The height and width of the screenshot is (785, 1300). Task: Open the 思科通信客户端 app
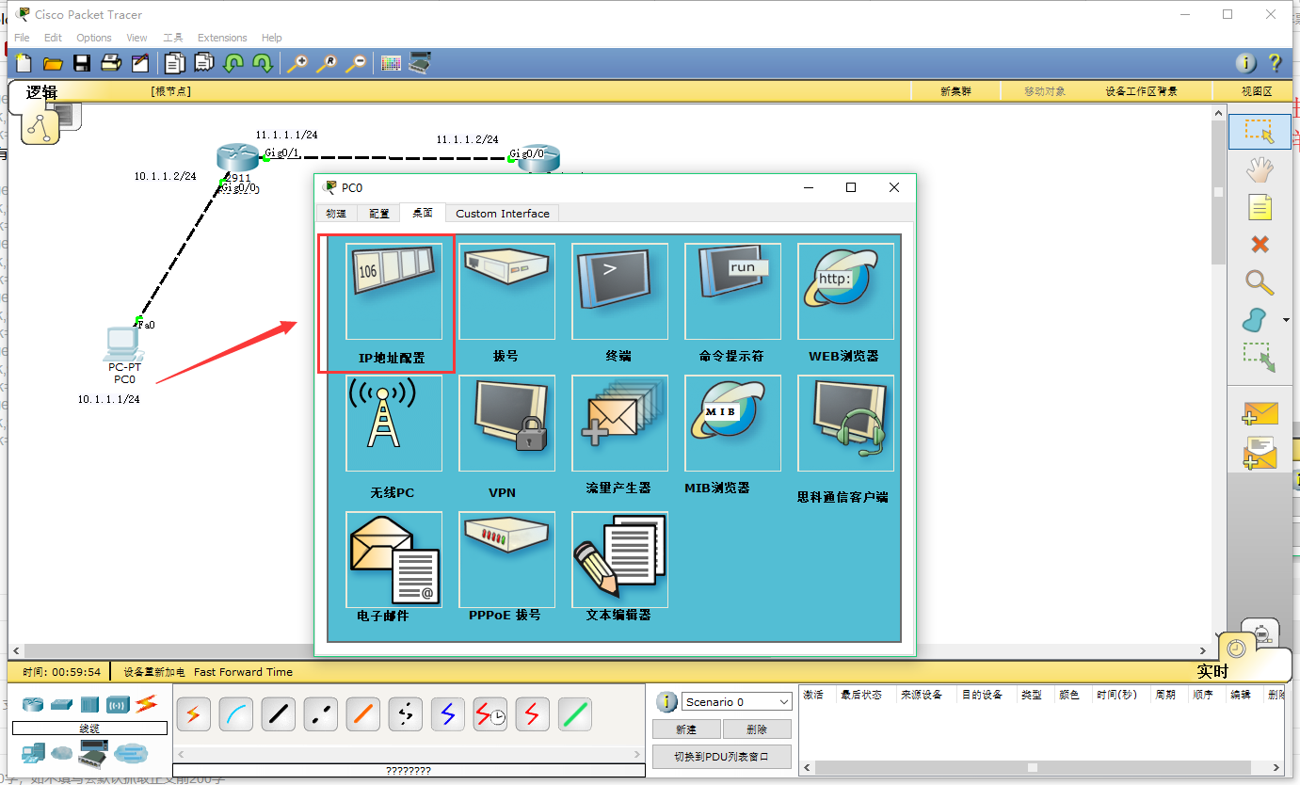click(x=845, y=423)
